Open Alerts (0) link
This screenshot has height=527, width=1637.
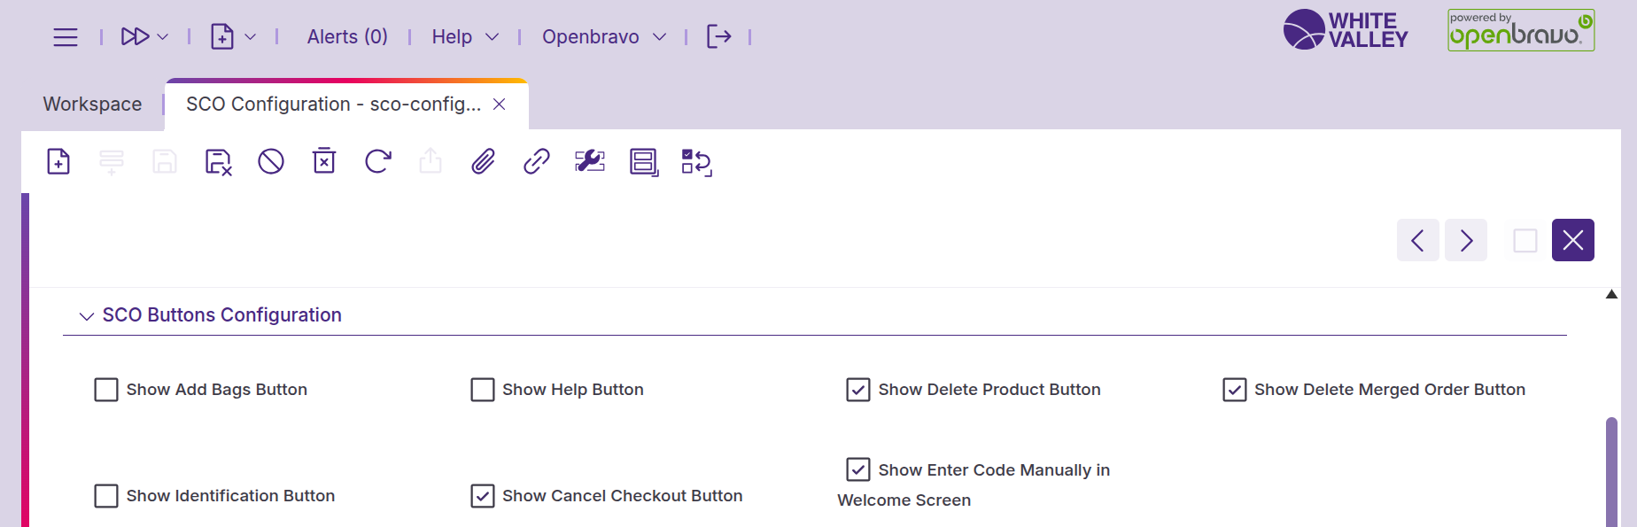click(347, 36)
